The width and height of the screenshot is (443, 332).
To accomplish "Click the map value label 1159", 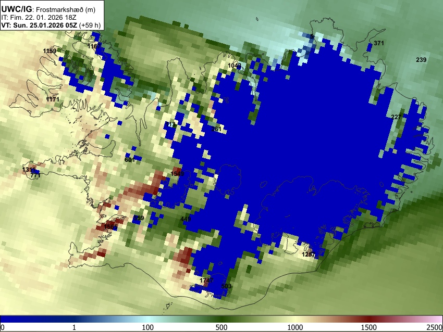I will 50,51.
